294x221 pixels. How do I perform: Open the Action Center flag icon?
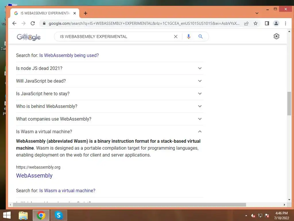267,216
